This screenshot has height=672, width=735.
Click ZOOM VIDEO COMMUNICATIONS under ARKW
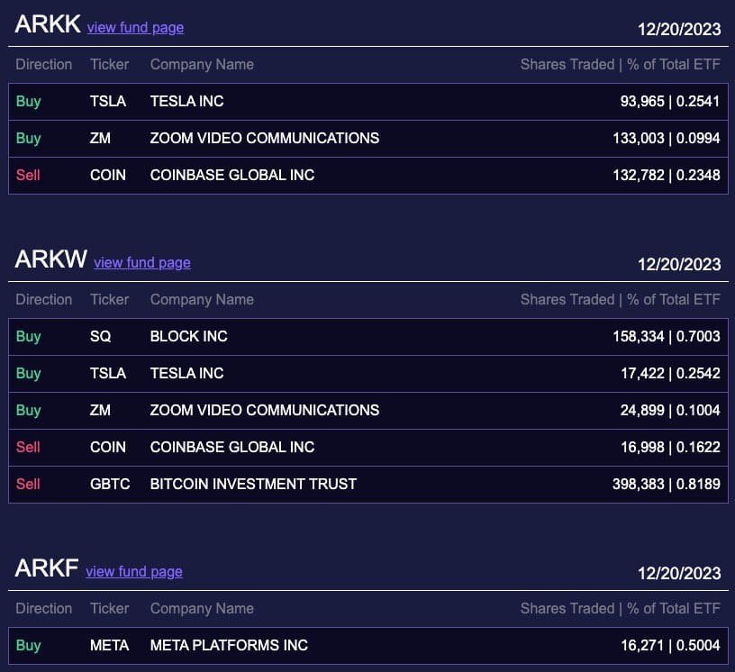(x=264, y=410)
